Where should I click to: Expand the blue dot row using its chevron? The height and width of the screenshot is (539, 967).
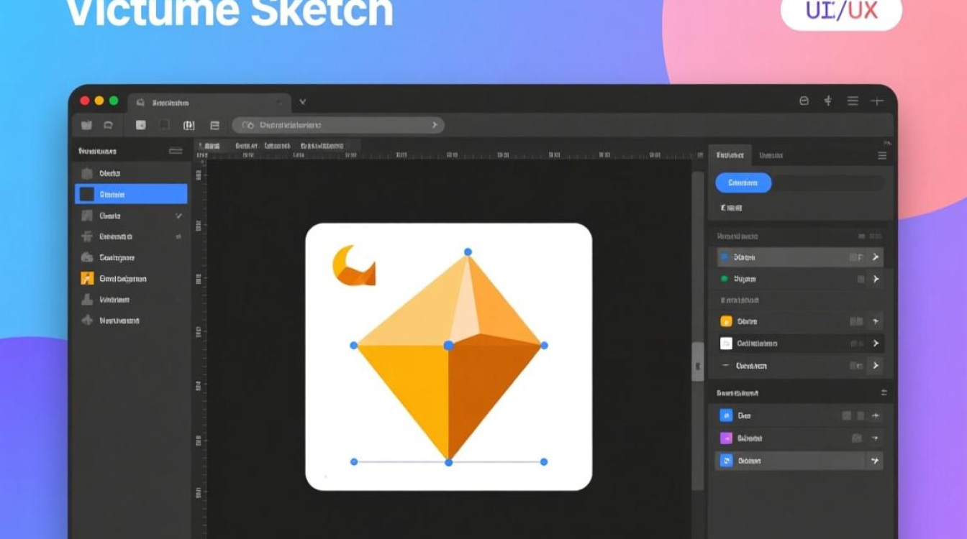click(876, 257)
